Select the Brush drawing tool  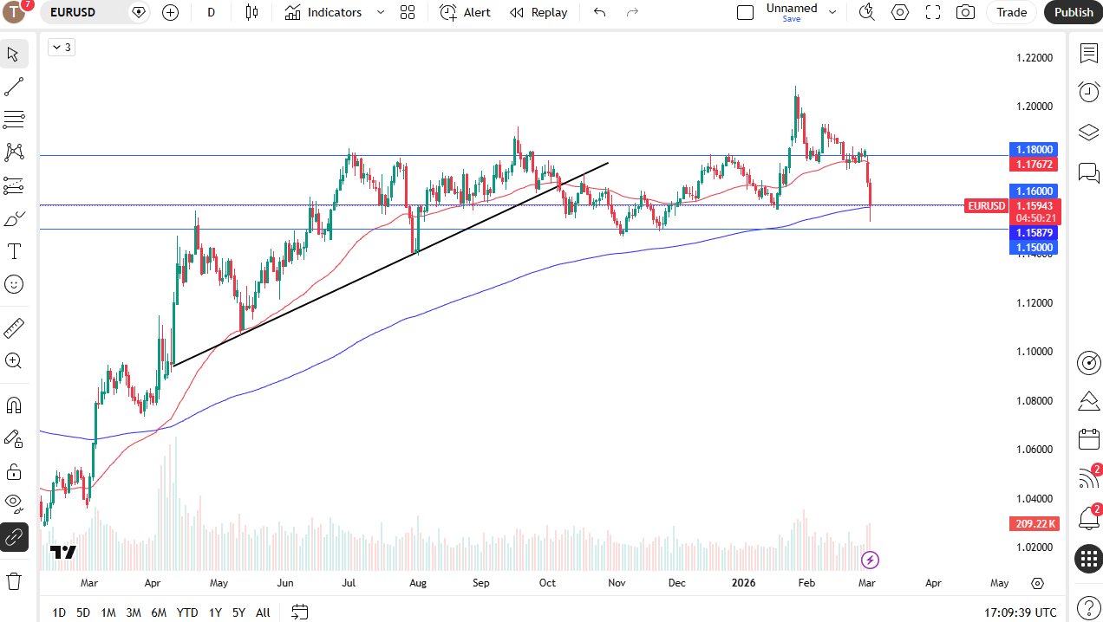click(x=14, y=218)
